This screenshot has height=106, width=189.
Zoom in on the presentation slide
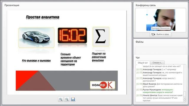[61, 99]
